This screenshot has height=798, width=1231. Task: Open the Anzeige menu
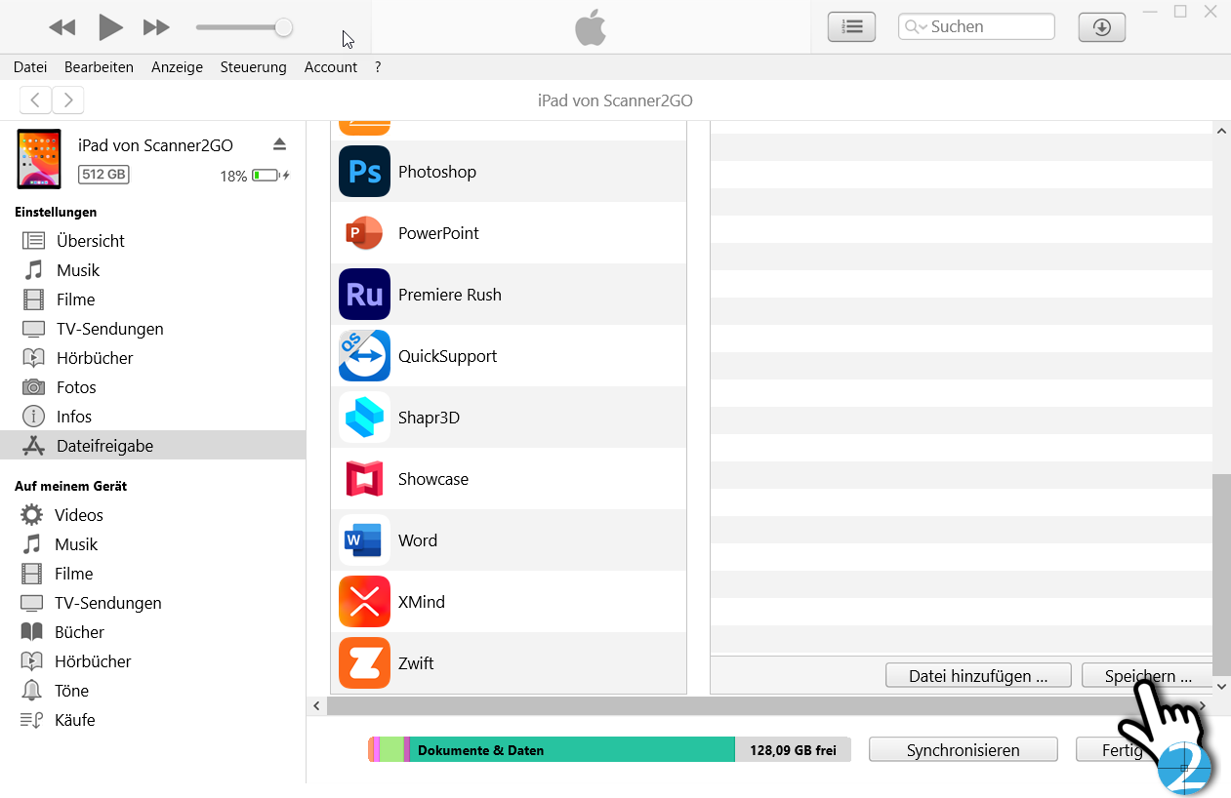coord(177,67)
